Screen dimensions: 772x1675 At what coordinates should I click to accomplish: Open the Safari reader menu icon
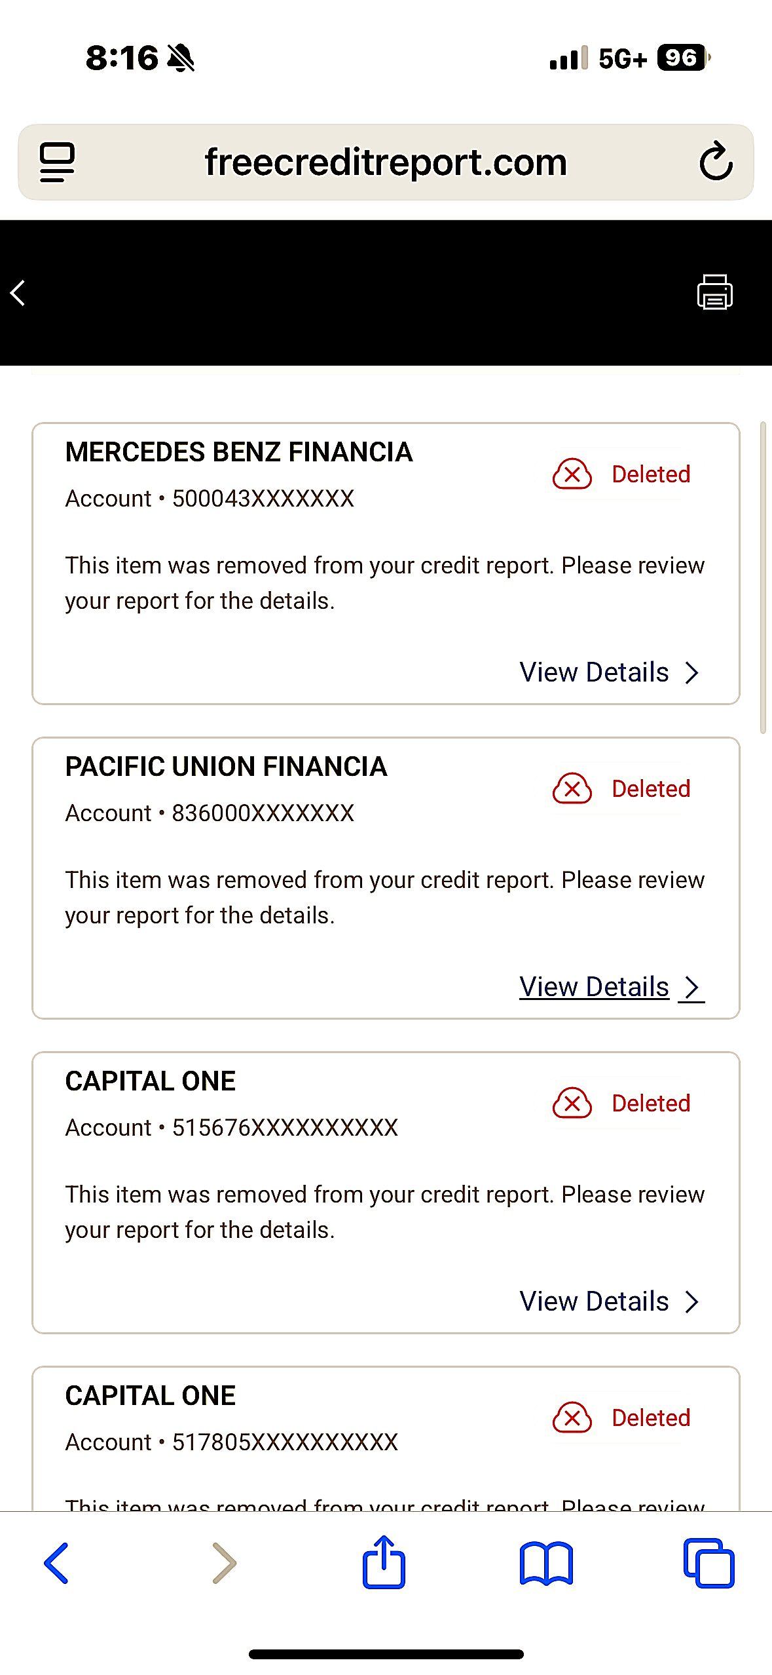tap(57, 162)
